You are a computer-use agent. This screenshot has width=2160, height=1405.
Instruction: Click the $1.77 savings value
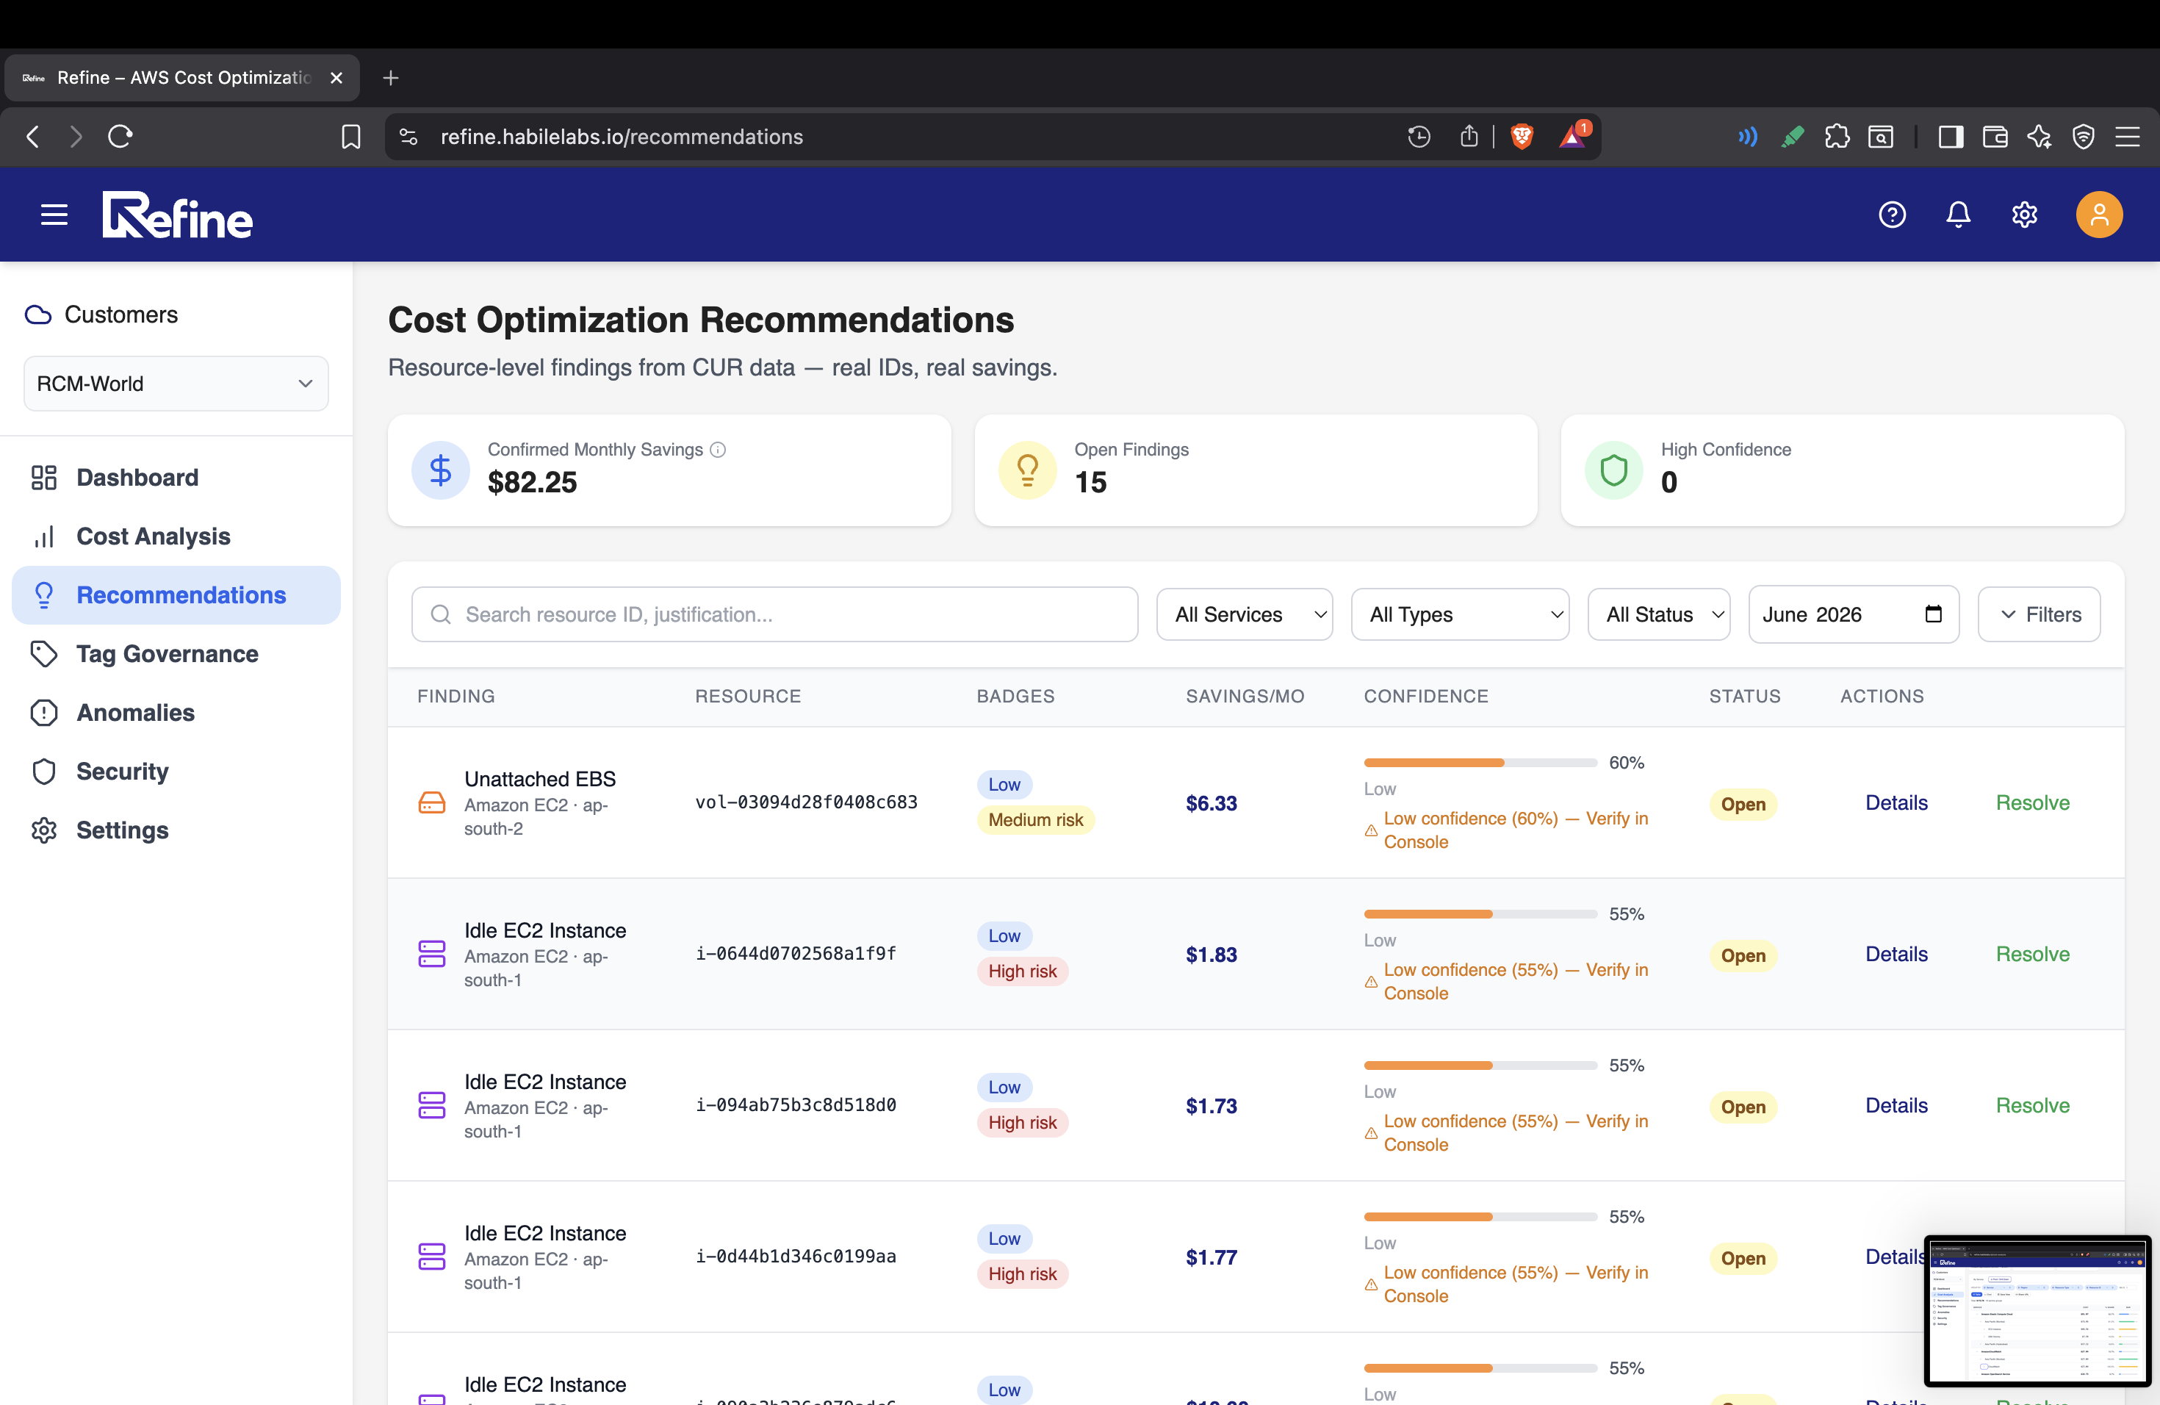[x=1211, y=1258]
